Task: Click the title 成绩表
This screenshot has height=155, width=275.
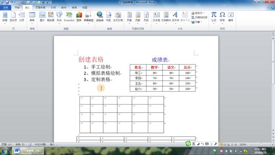Action: pos(159,60)
